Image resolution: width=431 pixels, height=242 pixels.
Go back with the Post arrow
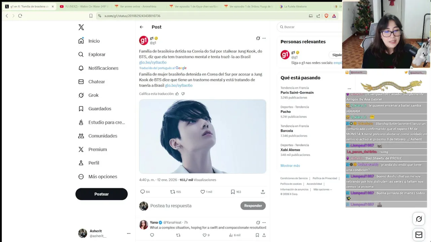point(141,27)
